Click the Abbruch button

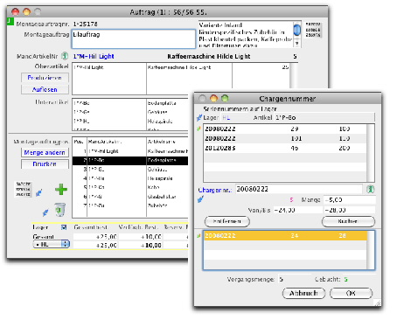pos(303,293)
